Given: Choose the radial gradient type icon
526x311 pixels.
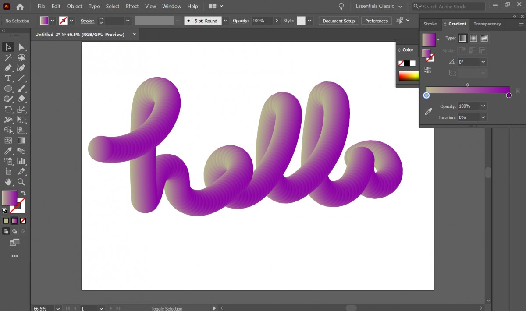Looking at the screenshot, I should (473, 38).
